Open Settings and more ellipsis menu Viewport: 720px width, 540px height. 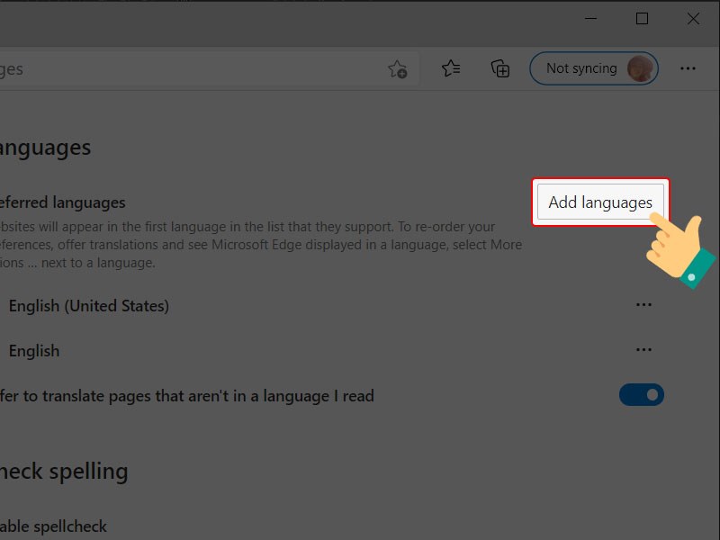coord(688,68)
